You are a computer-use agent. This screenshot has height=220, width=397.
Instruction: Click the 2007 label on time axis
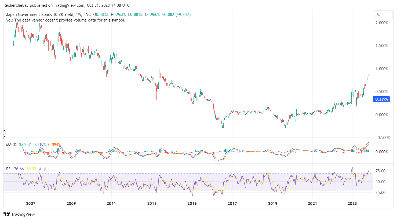pos(31,204)
